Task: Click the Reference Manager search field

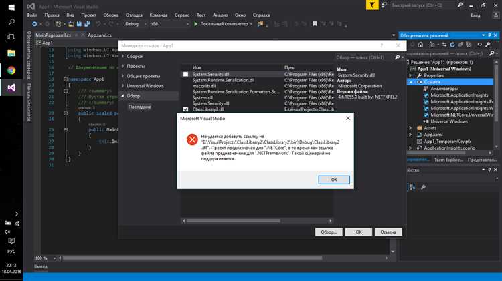Action: point(364,57)
